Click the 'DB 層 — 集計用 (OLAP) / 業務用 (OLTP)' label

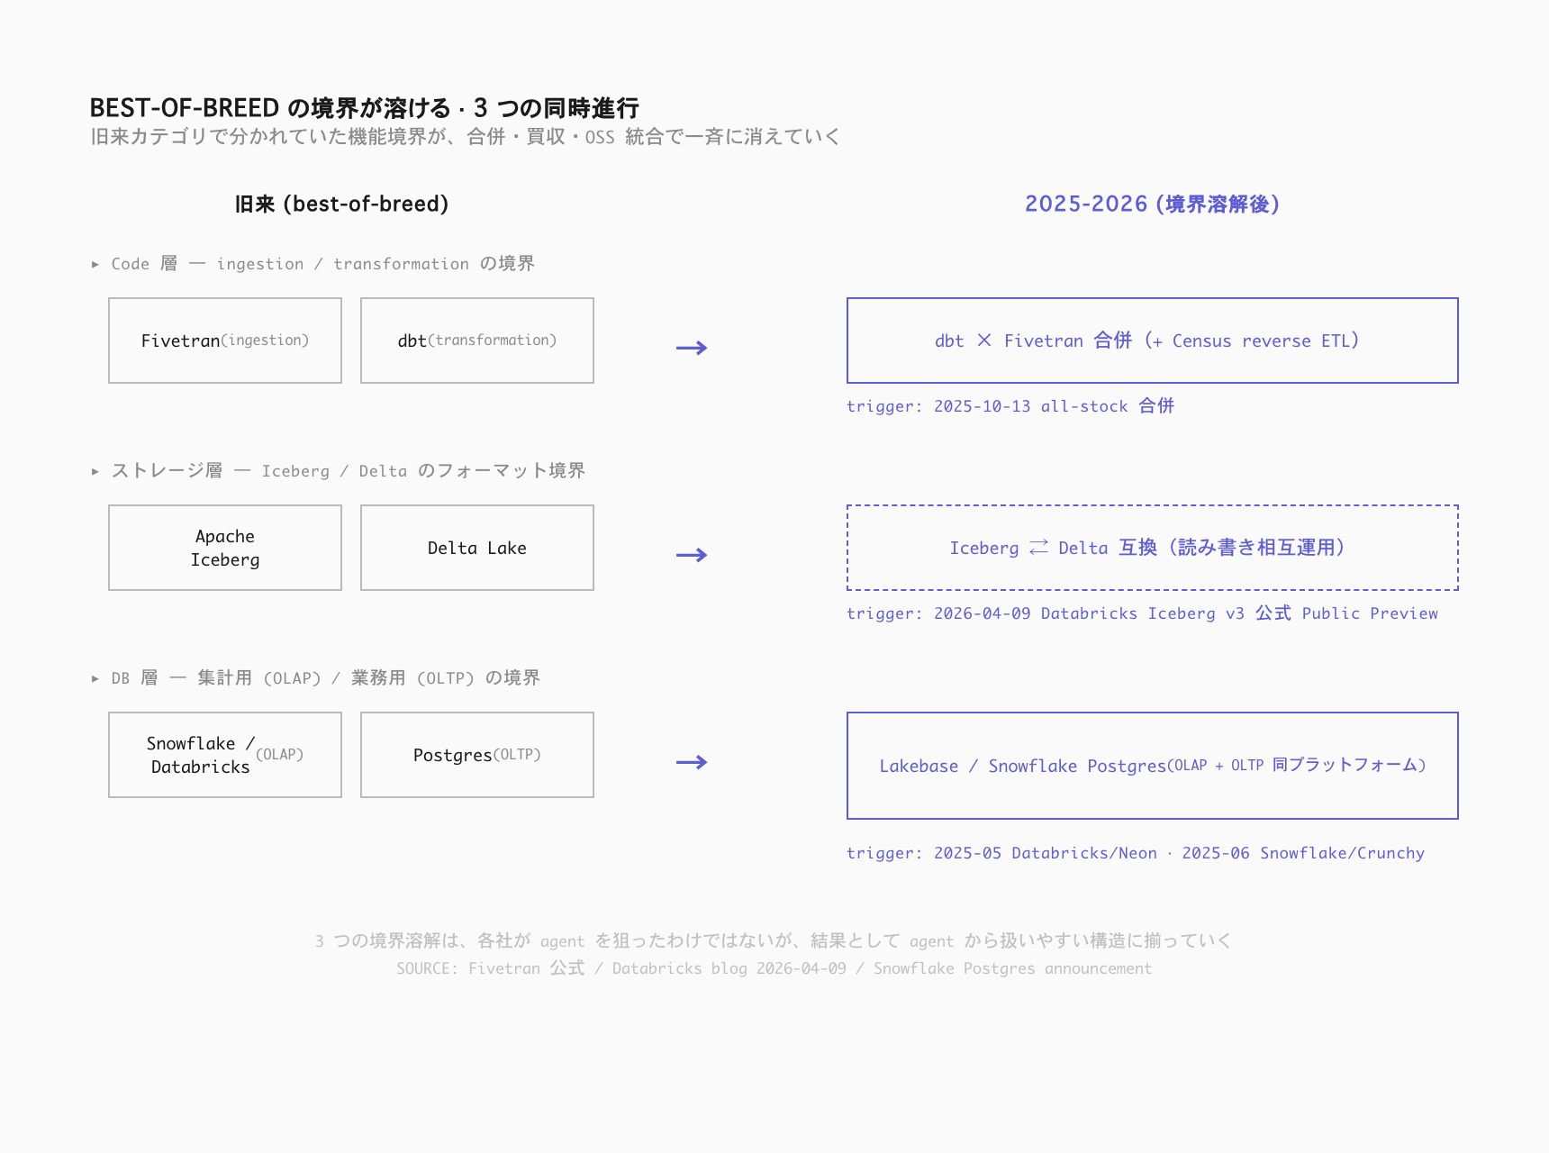(326, 678)
